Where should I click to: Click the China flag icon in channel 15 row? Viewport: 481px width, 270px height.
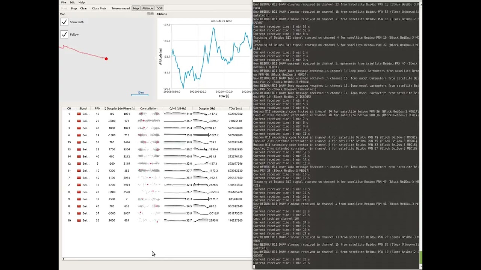79,142
